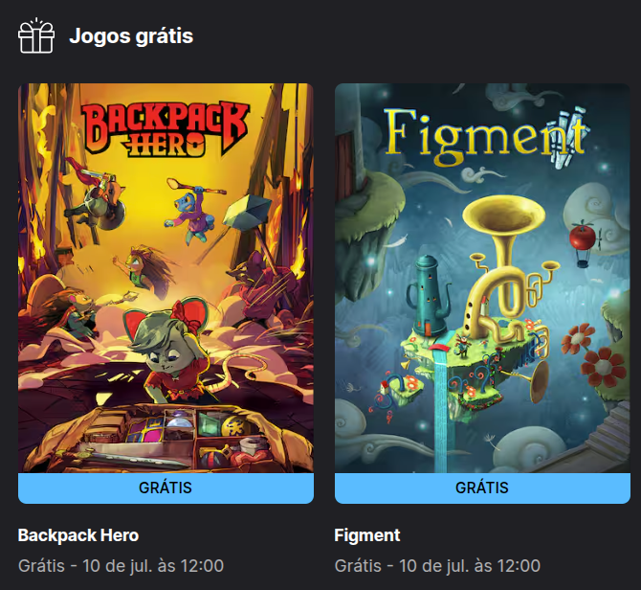Viewport: 641px width, 590px height.
Task: Click the red Backpack Hero logo
Action: click(166, 129)
